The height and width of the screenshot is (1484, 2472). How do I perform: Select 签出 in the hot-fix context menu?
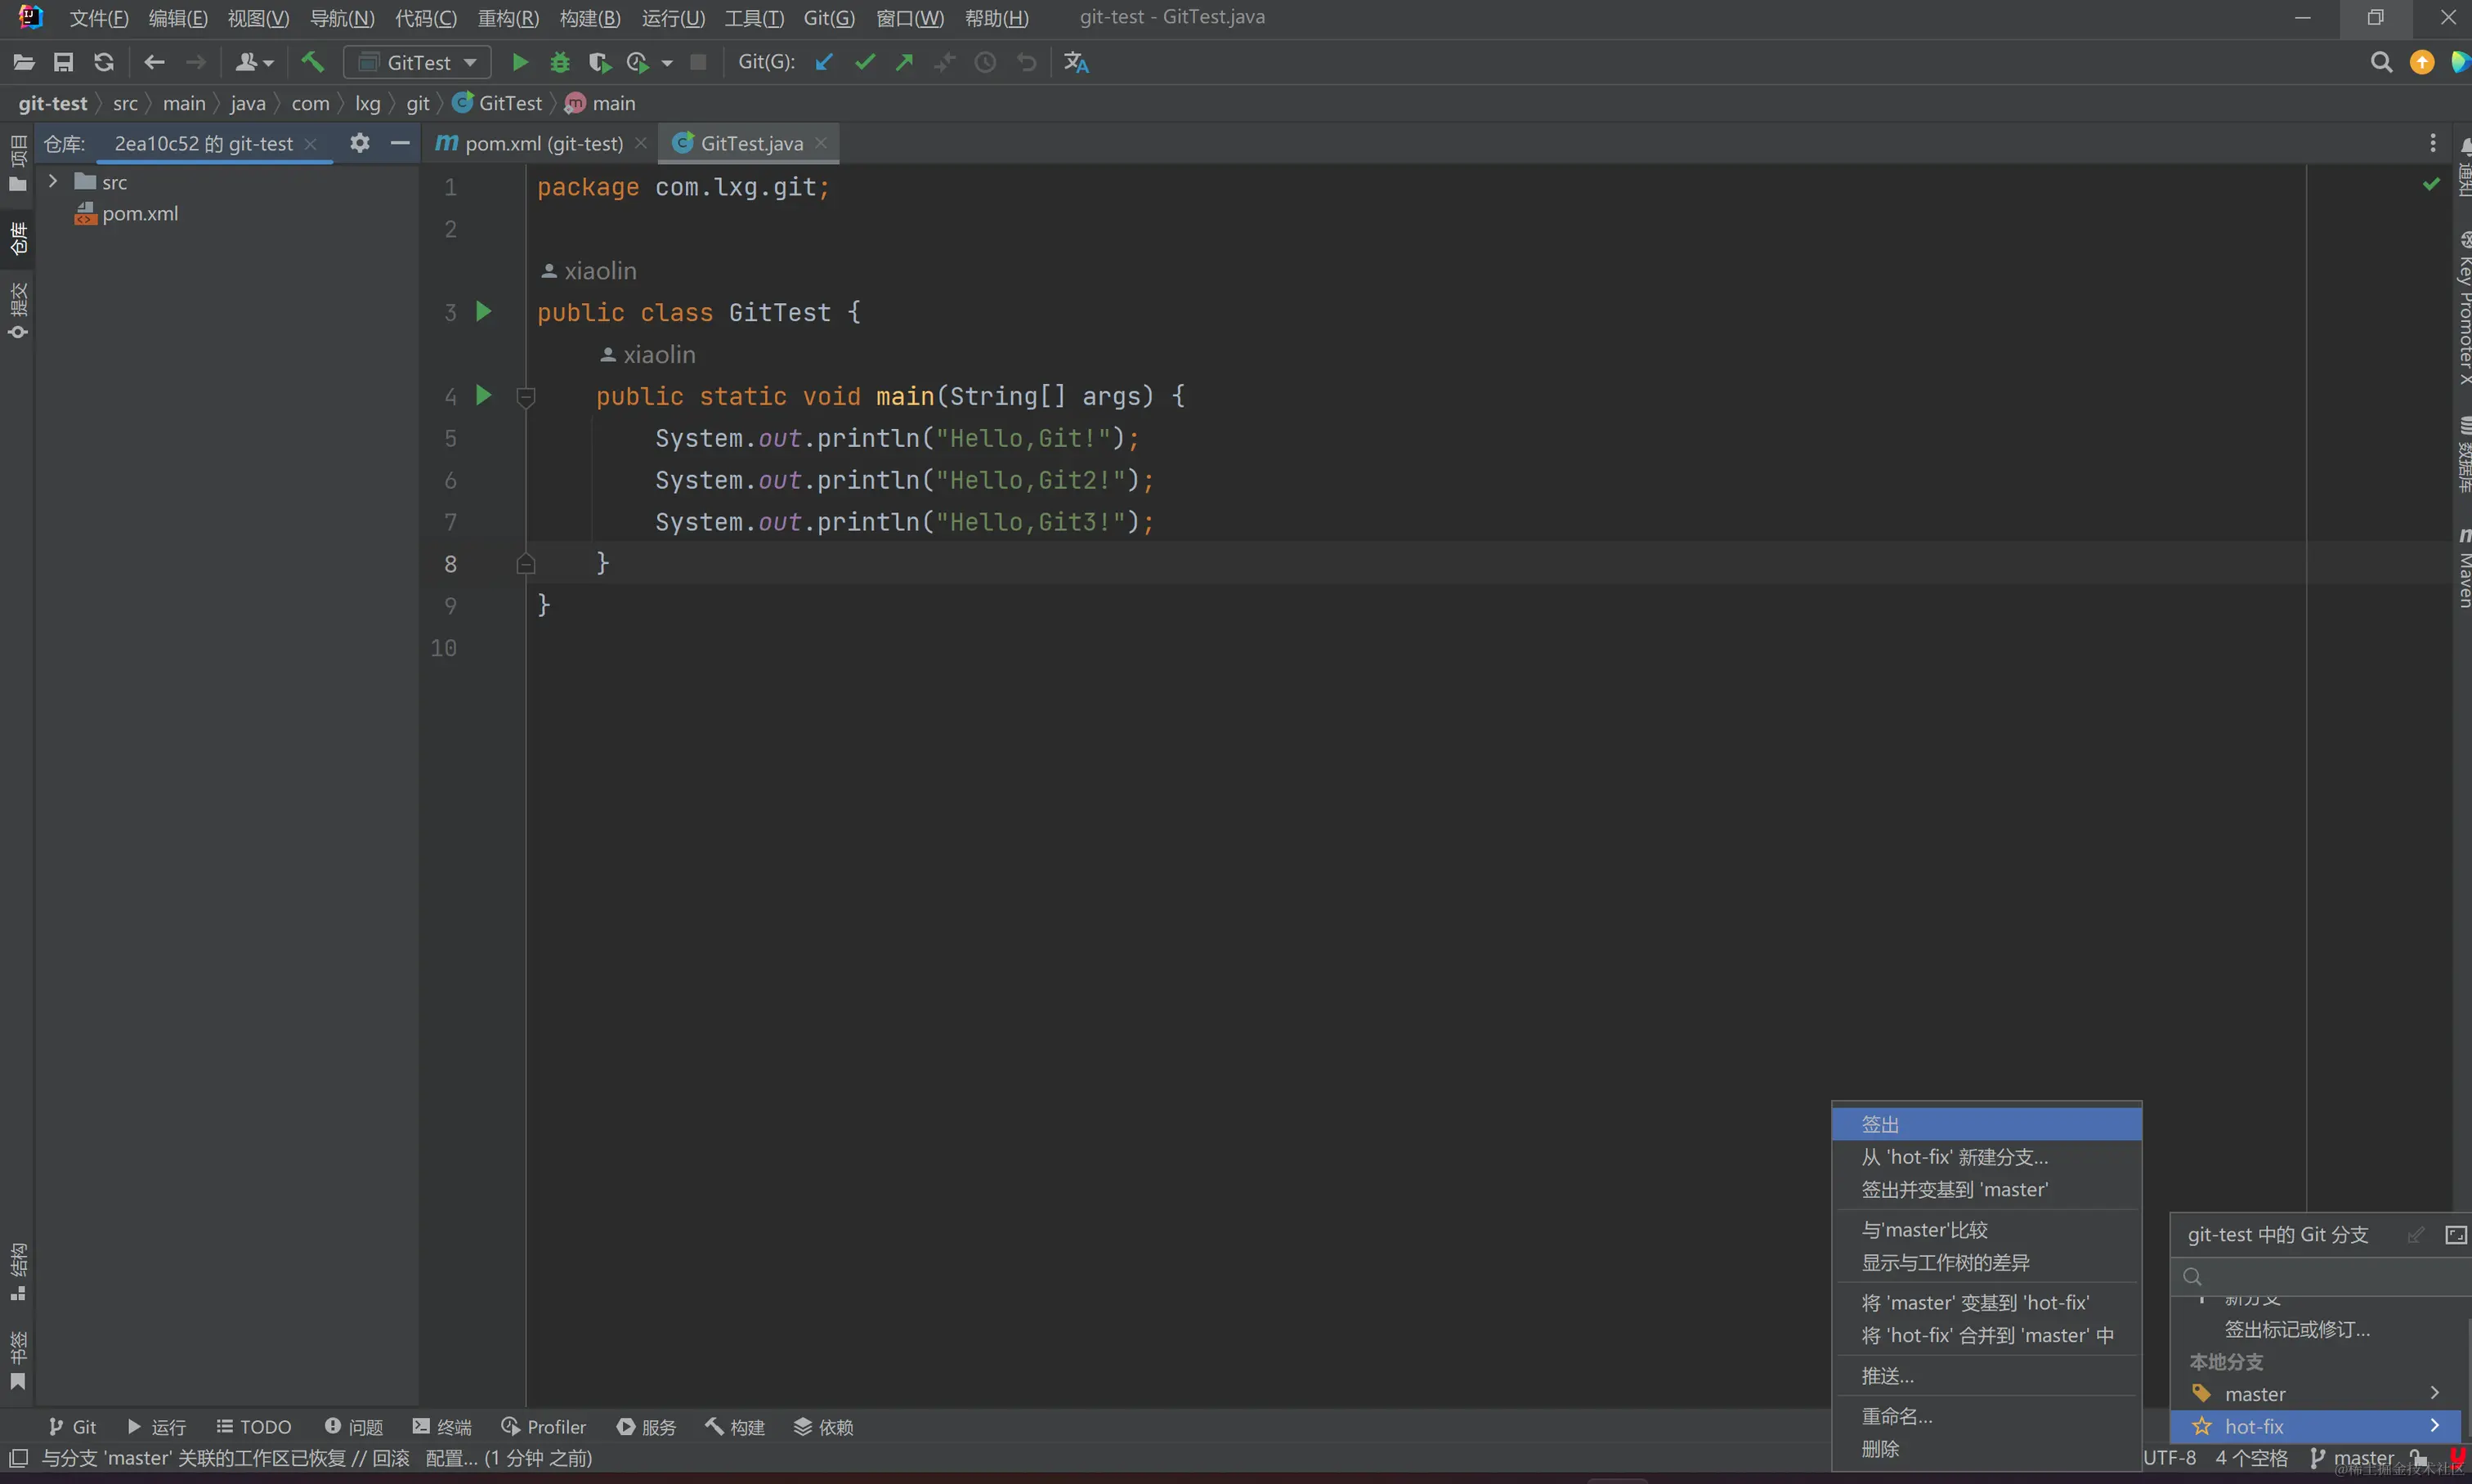pos(1985,1124)
